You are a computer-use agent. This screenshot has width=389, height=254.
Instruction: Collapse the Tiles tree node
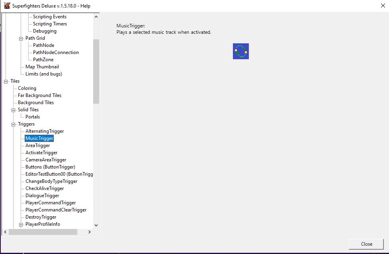[6, 81]
